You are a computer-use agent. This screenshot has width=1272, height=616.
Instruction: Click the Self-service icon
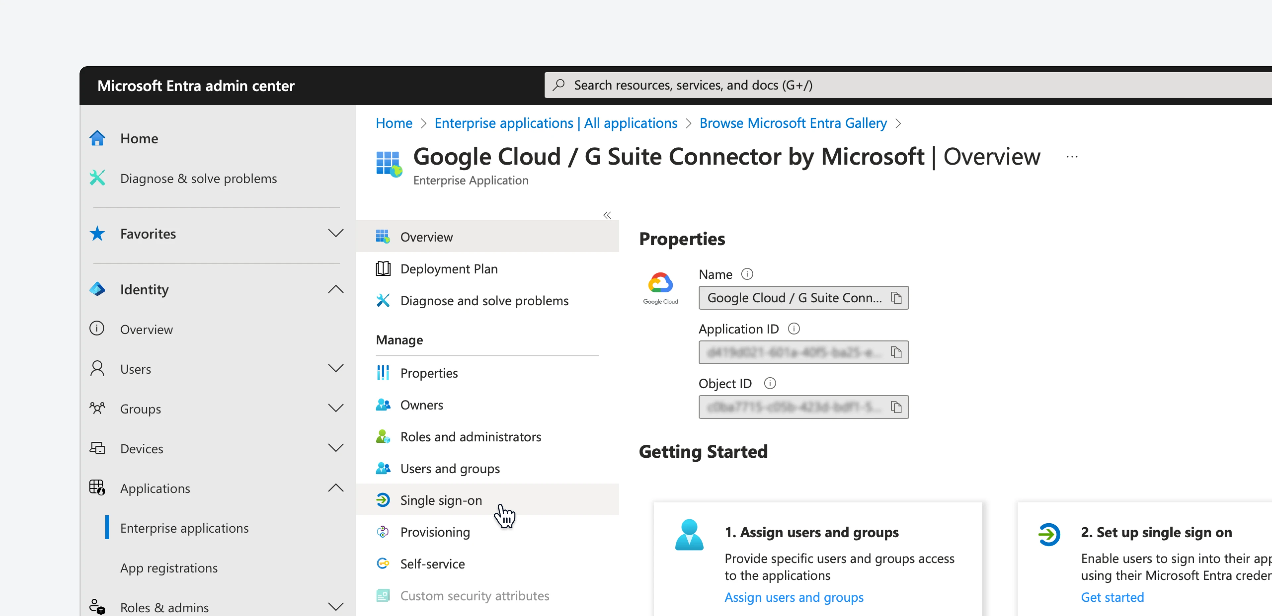coord(383,564)
